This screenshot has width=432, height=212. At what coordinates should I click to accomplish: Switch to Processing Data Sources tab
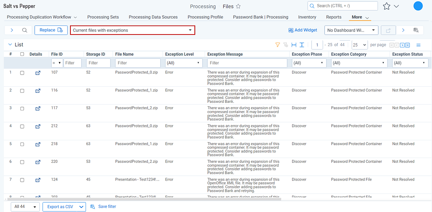153,17
